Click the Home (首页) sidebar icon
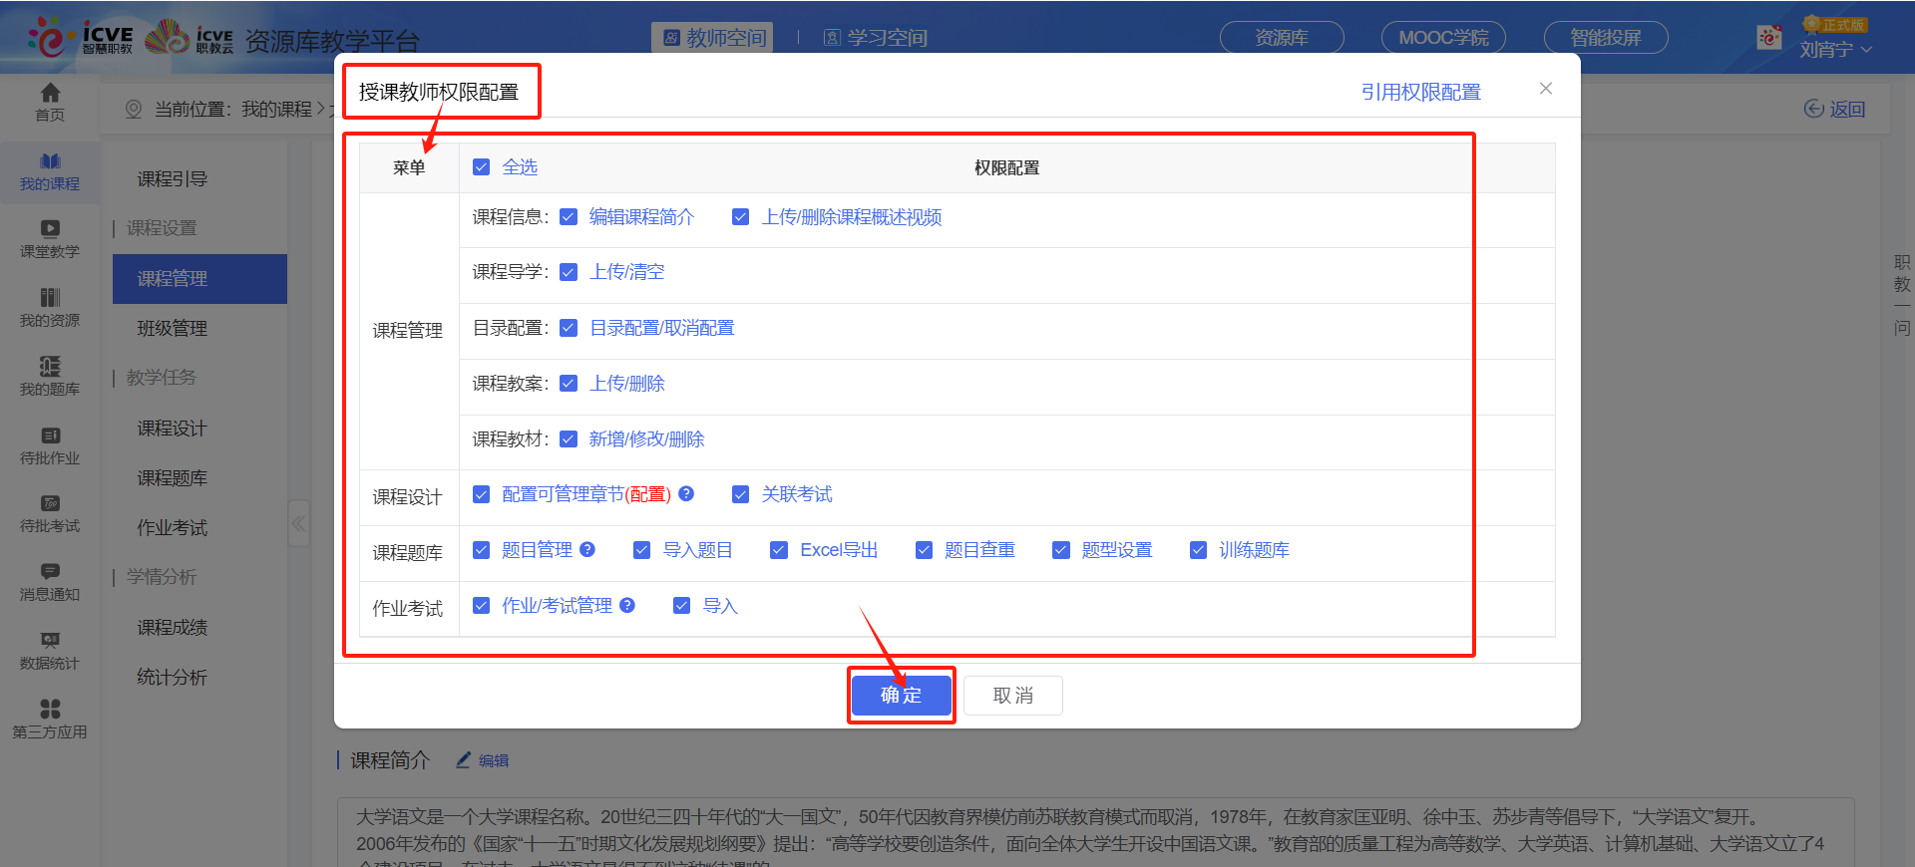 [50, 102]
